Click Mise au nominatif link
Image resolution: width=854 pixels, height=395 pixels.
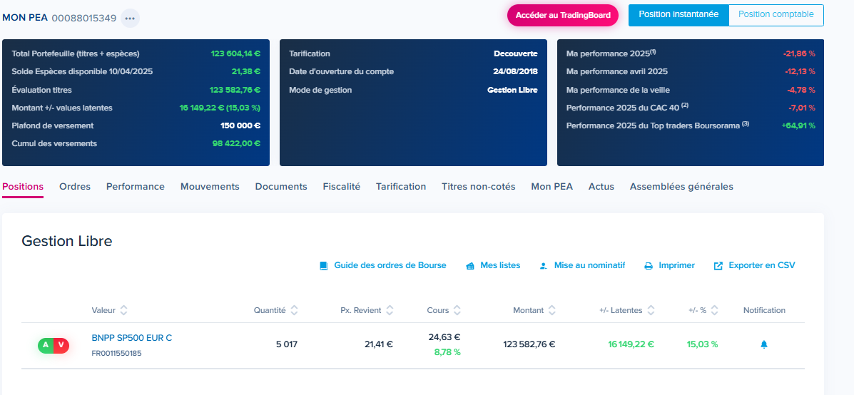[x=589, y=265]
